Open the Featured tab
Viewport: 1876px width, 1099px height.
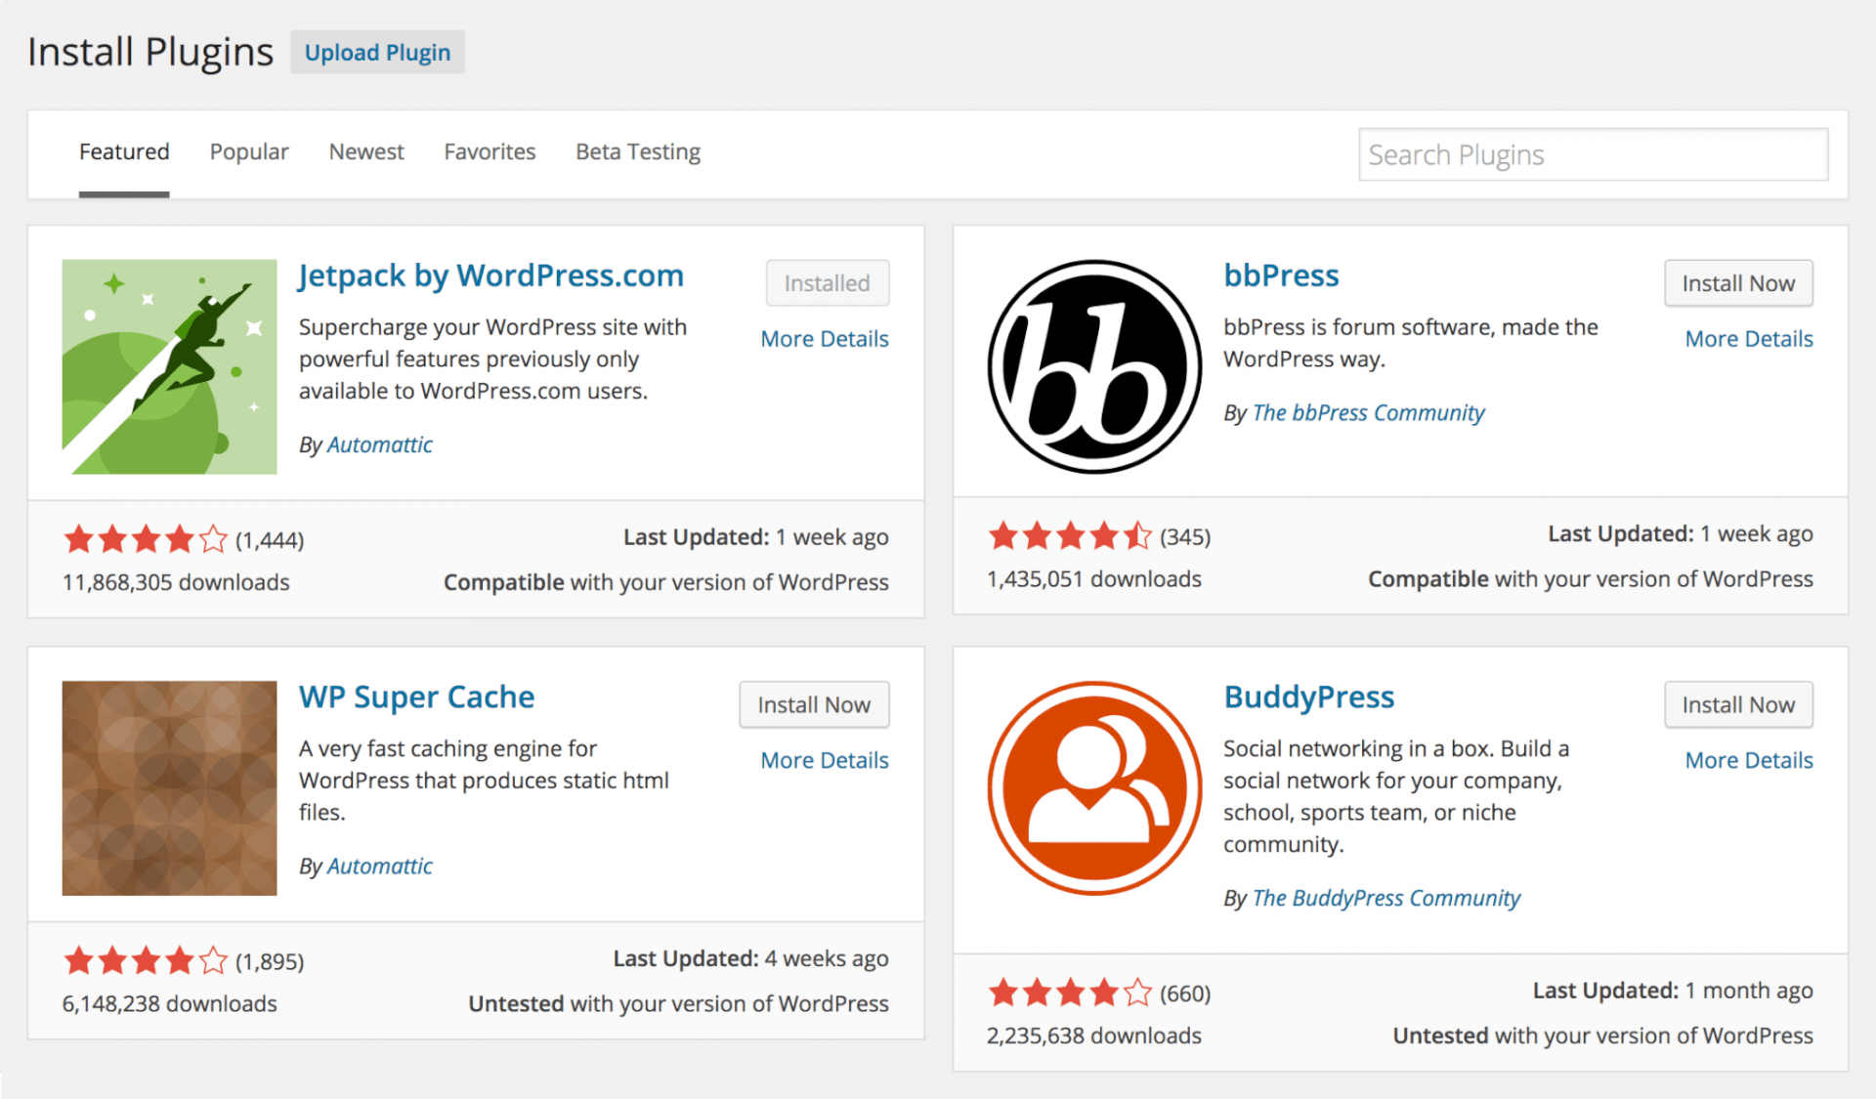[124, 152]
